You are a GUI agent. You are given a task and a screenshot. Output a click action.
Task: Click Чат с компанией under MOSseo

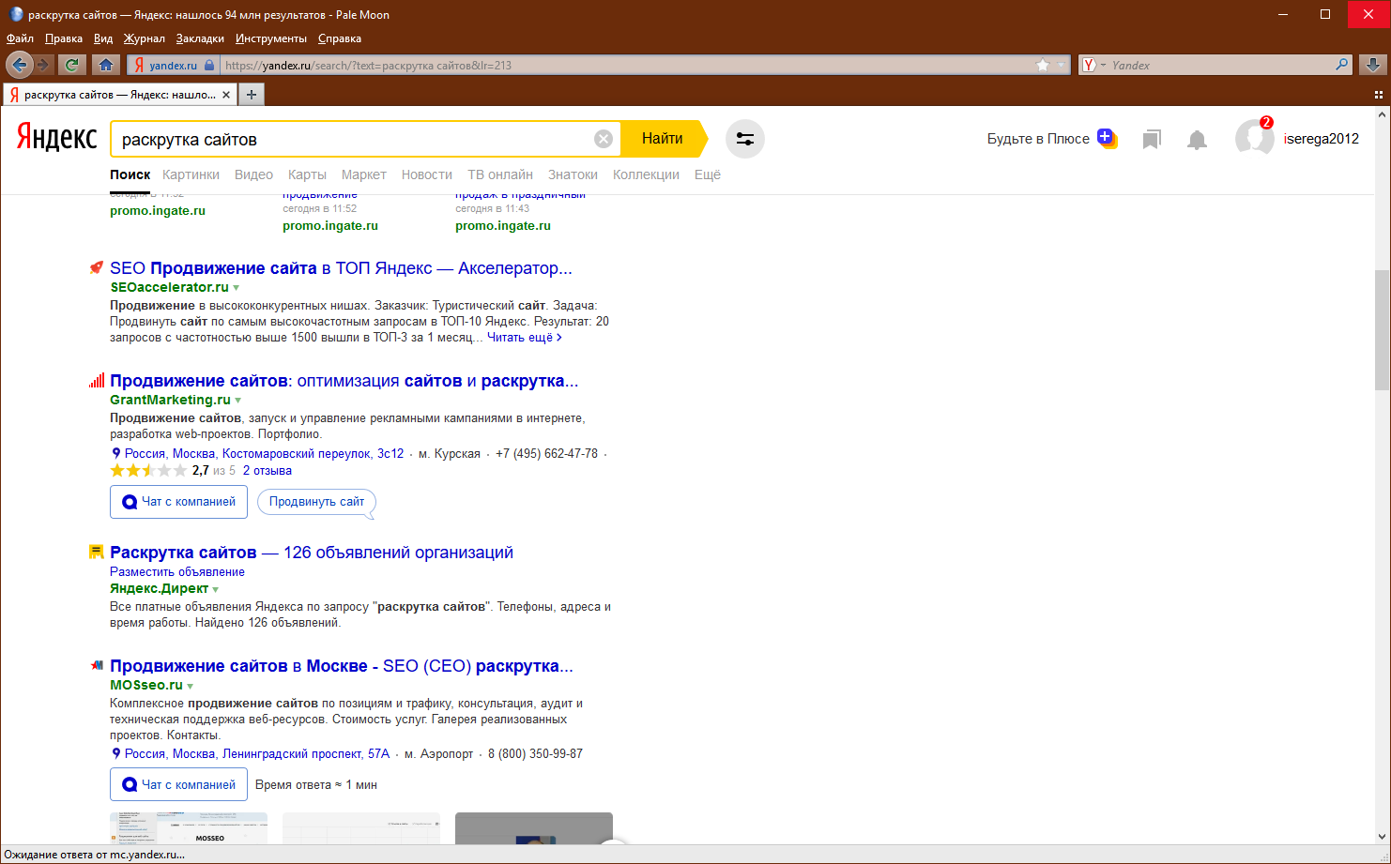click(x=178, y=785)
